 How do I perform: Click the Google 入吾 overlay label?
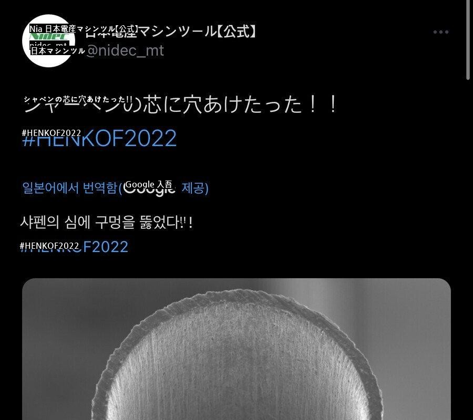[x=148, y=184]
